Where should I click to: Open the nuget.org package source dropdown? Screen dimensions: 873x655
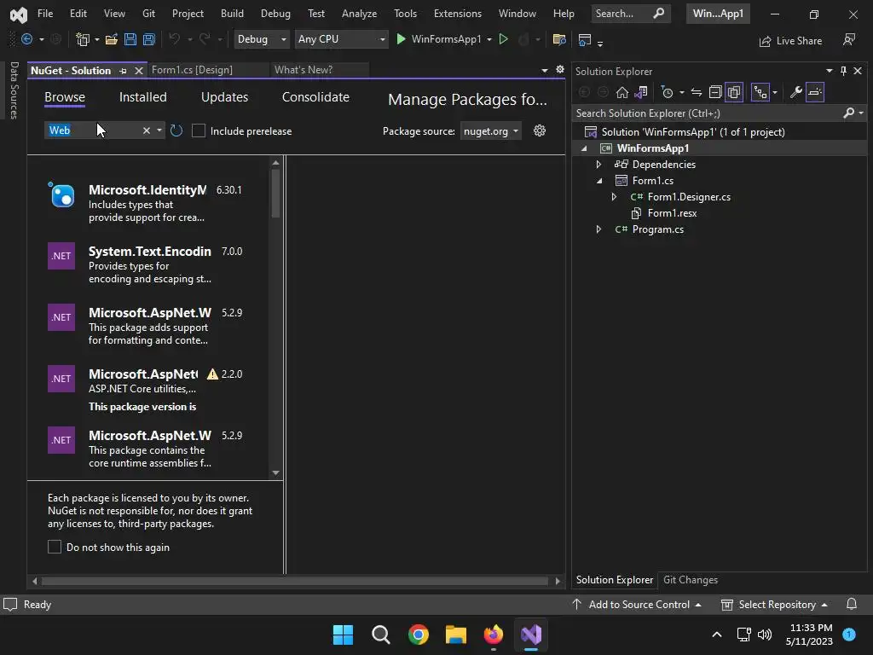pyautogui.click(x=490, y=130)
